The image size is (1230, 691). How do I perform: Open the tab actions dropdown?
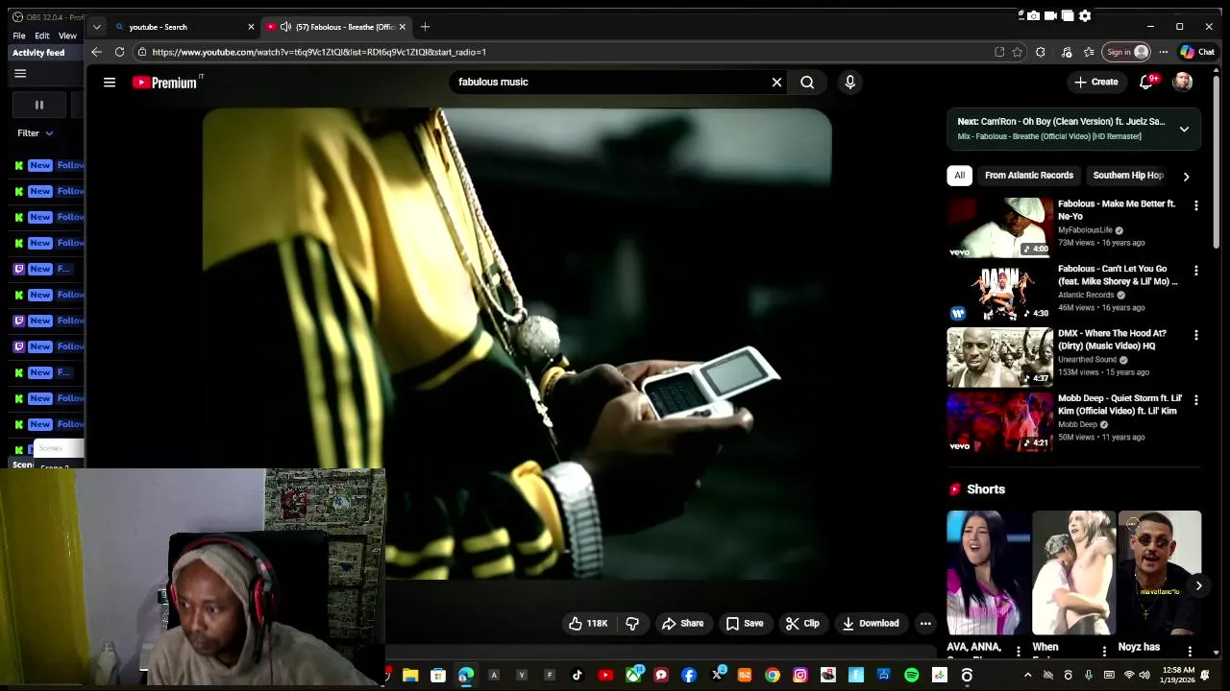tap(96, 27)
